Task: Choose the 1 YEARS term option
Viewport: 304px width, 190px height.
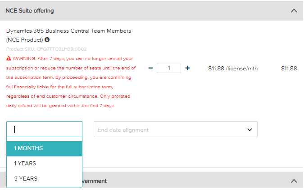Action: [44, 164]
